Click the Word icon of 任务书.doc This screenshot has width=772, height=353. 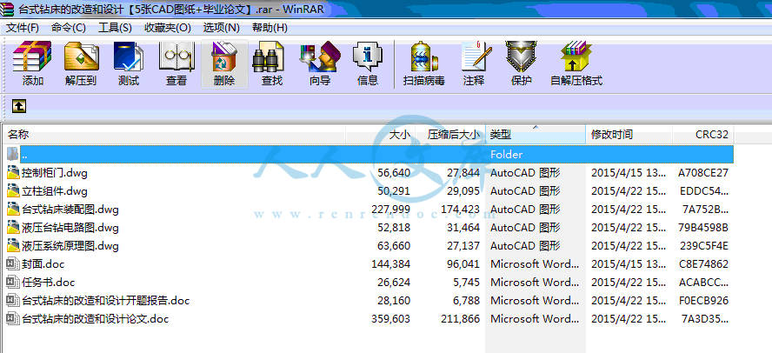13,282
